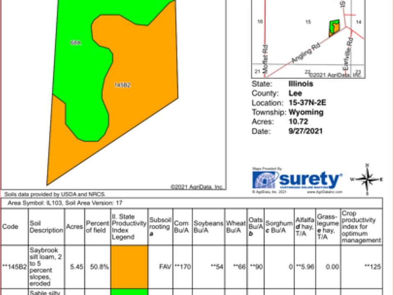Click the 145B2 label on the soil map
This screenshot has height=295, width=394.
coord(122,85)
